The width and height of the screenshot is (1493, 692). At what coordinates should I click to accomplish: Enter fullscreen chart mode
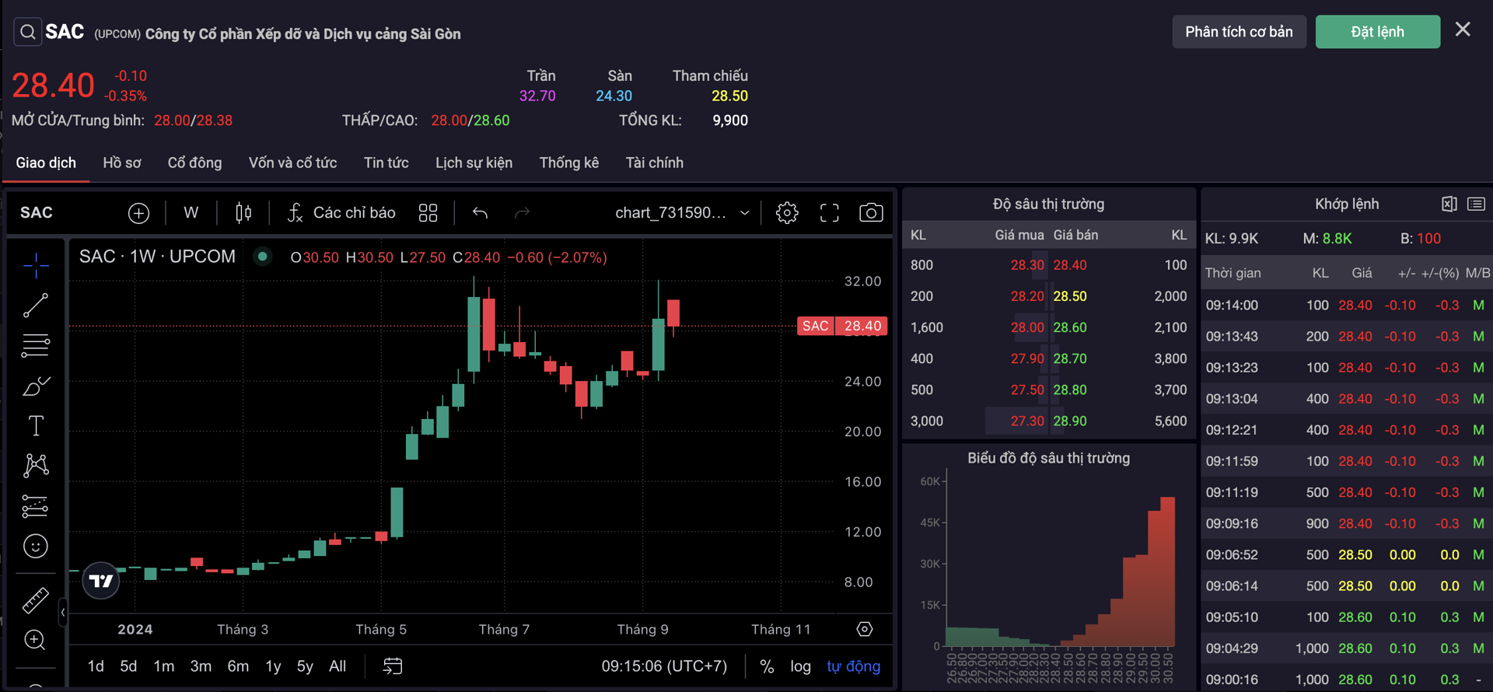pyautogui.click(x=829, y=213)
